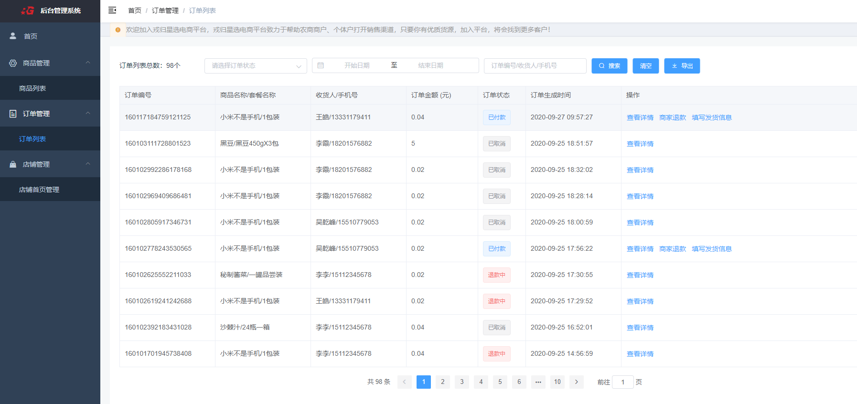857x404 pixels.
Task: Click the user icon beside 首页
Action: (13, 36)
